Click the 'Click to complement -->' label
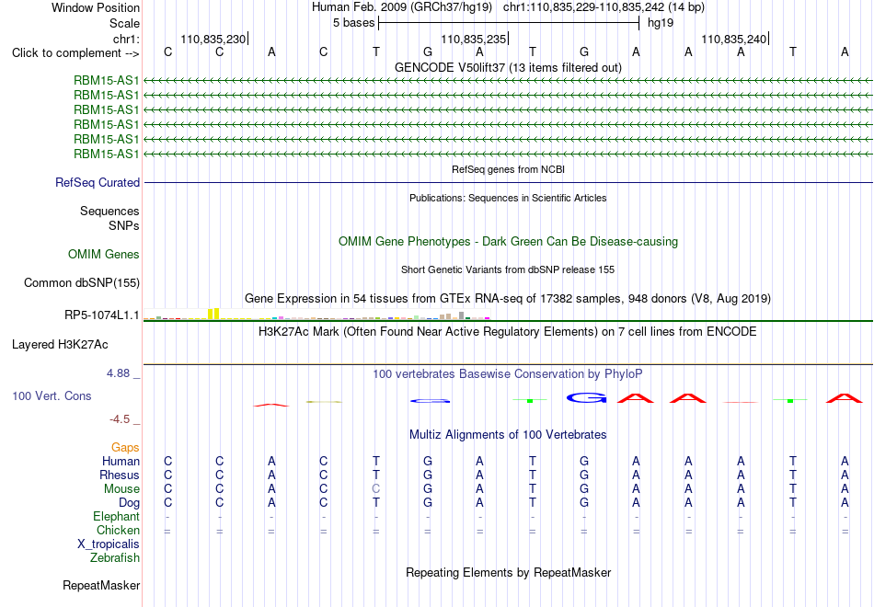Screen dimensions: 874x607 [75, 53]
